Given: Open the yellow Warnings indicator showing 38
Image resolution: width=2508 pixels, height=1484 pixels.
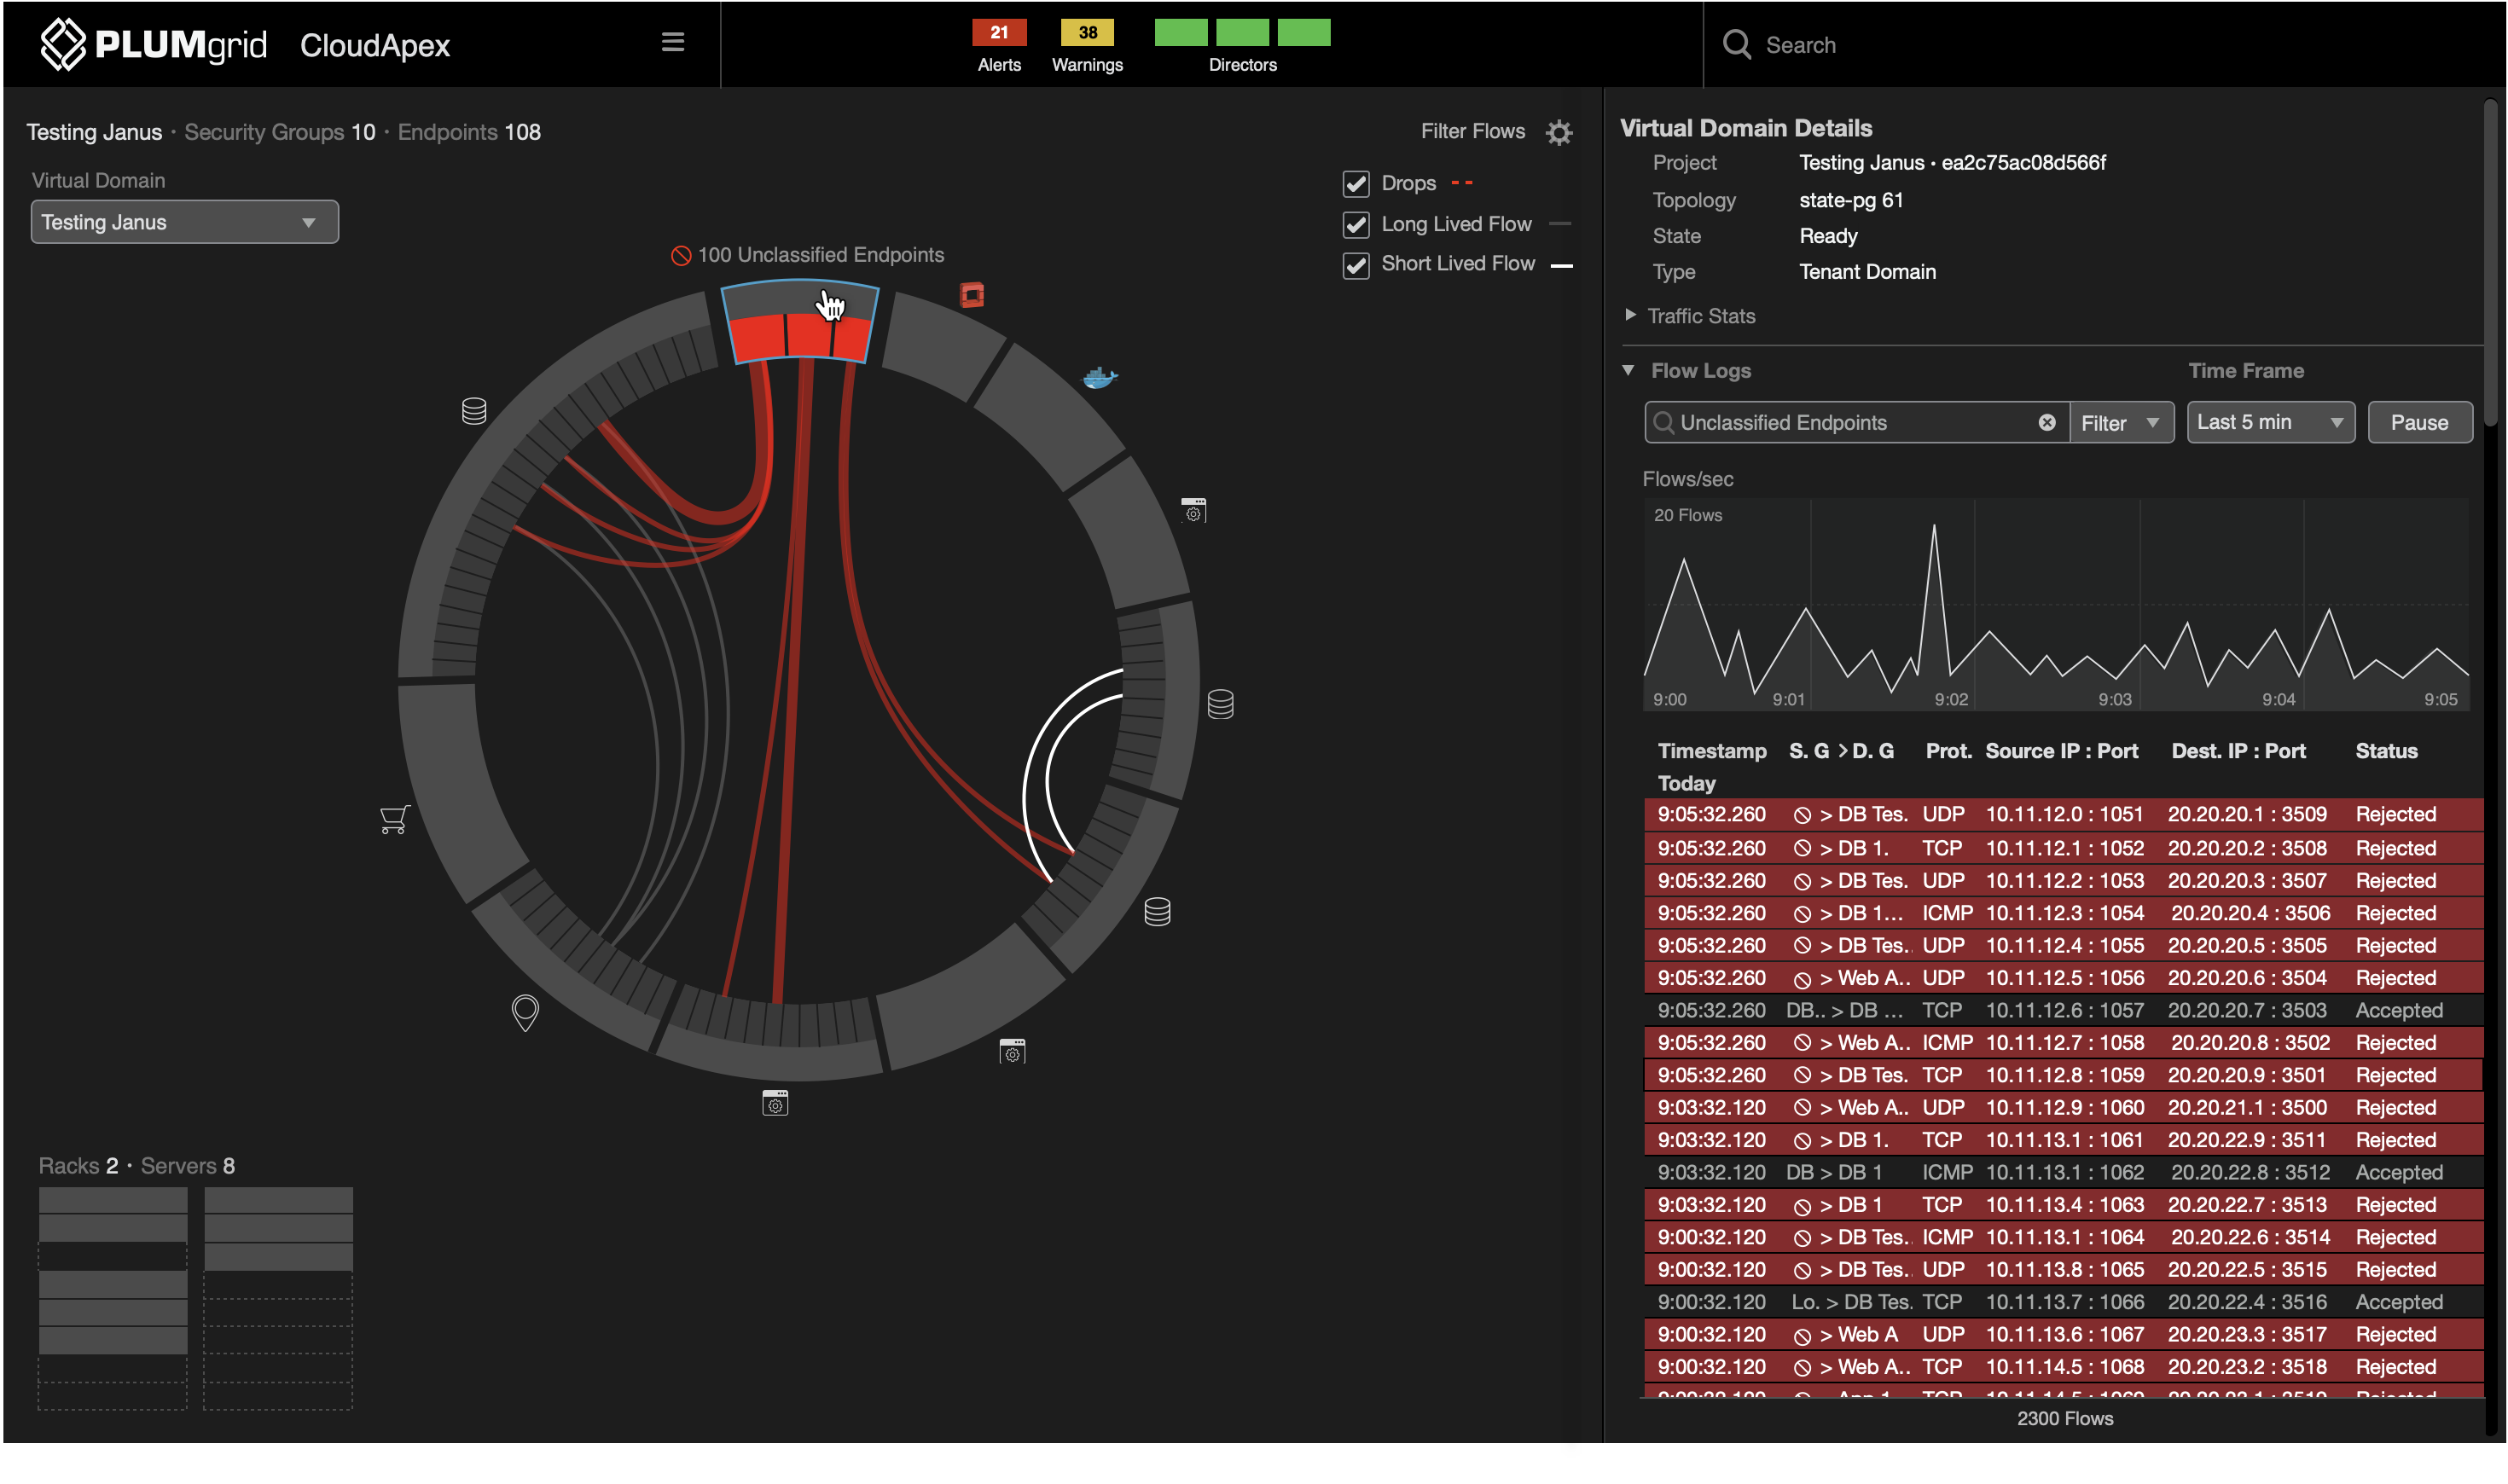Looking at the screenshot, I should click(x=1087, y=33).
